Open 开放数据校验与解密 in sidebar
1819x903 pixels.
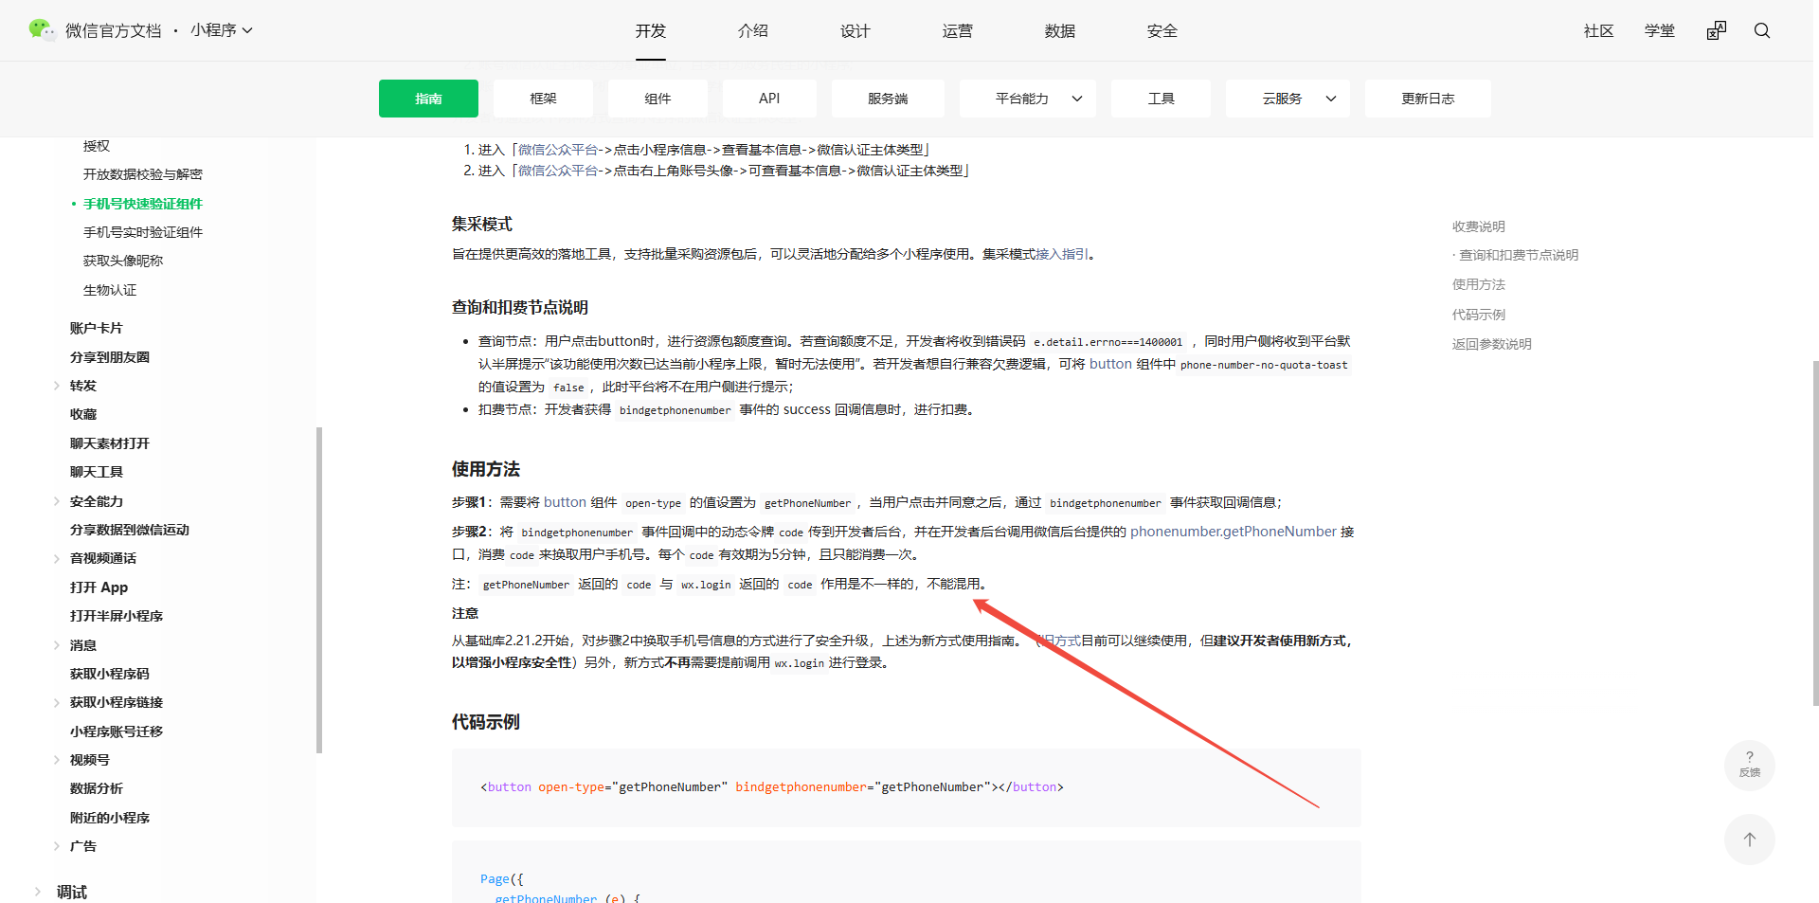click(x=143, y=174)
